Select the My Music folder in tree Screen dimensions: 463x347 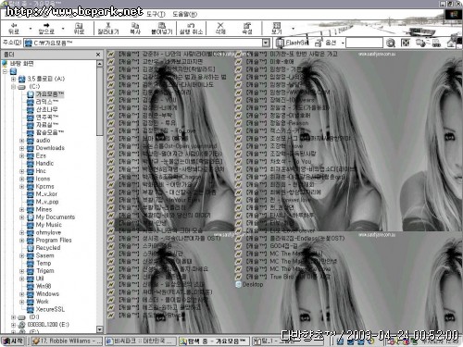pos(48,225)
